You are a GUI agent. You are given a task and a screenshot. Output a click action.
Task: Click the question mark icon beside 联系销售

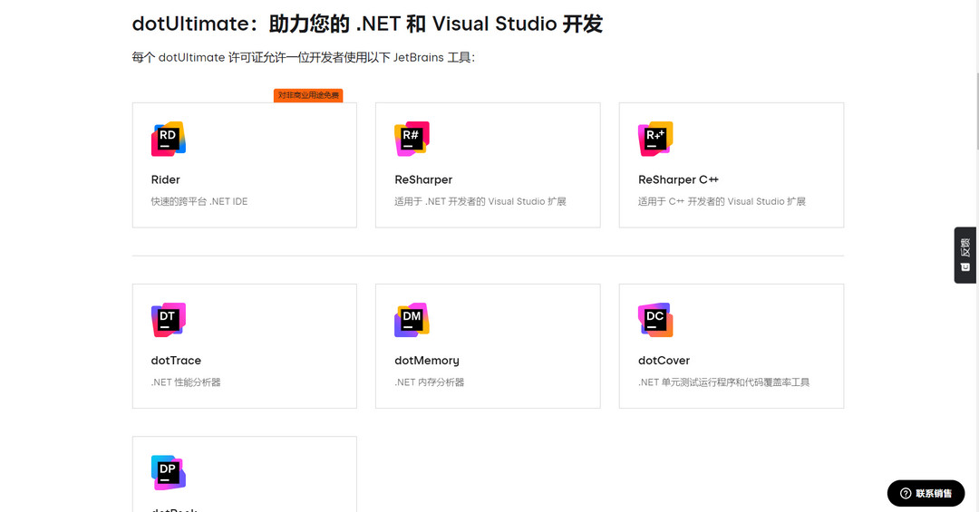905,494
